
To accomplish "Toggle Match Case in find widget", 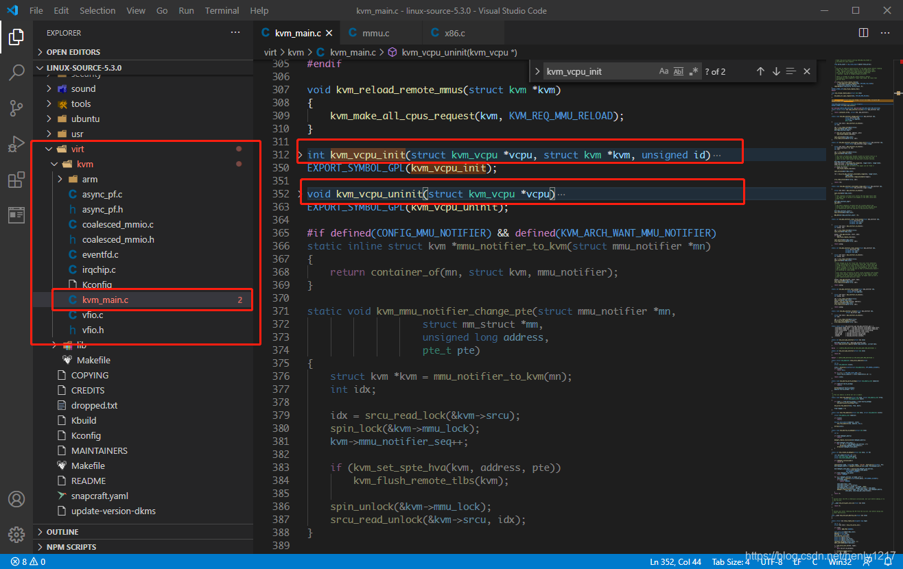I will 664,71.
